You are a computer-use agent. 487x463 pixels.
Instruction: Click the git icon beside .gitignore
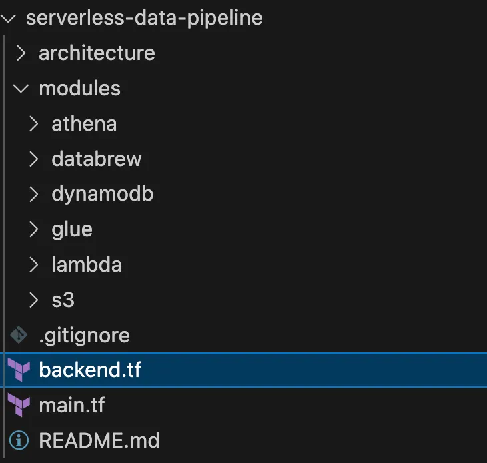19,335
